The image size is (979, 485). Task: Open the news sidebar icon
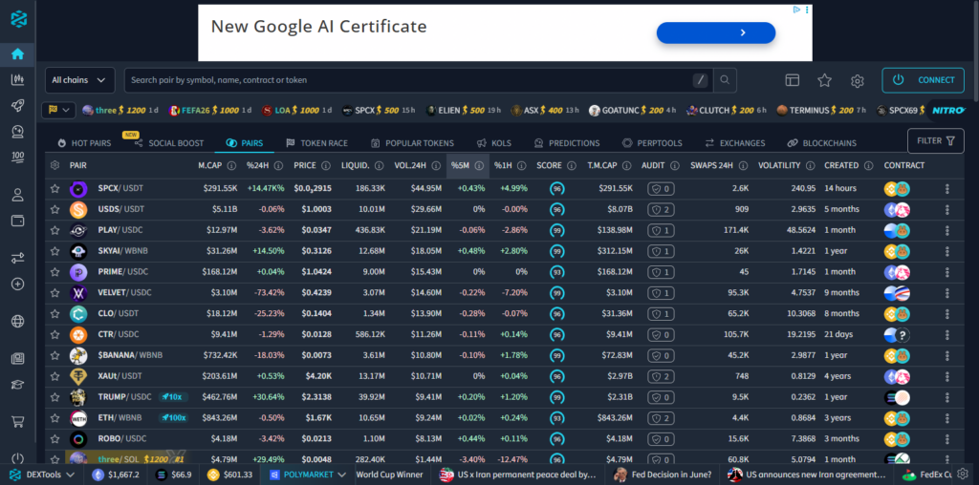pos(17,359)
